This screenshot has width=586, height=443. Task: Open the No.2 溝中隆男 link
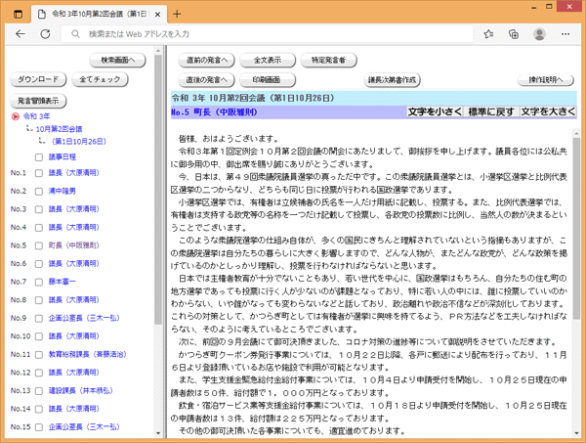click(63, 192)
